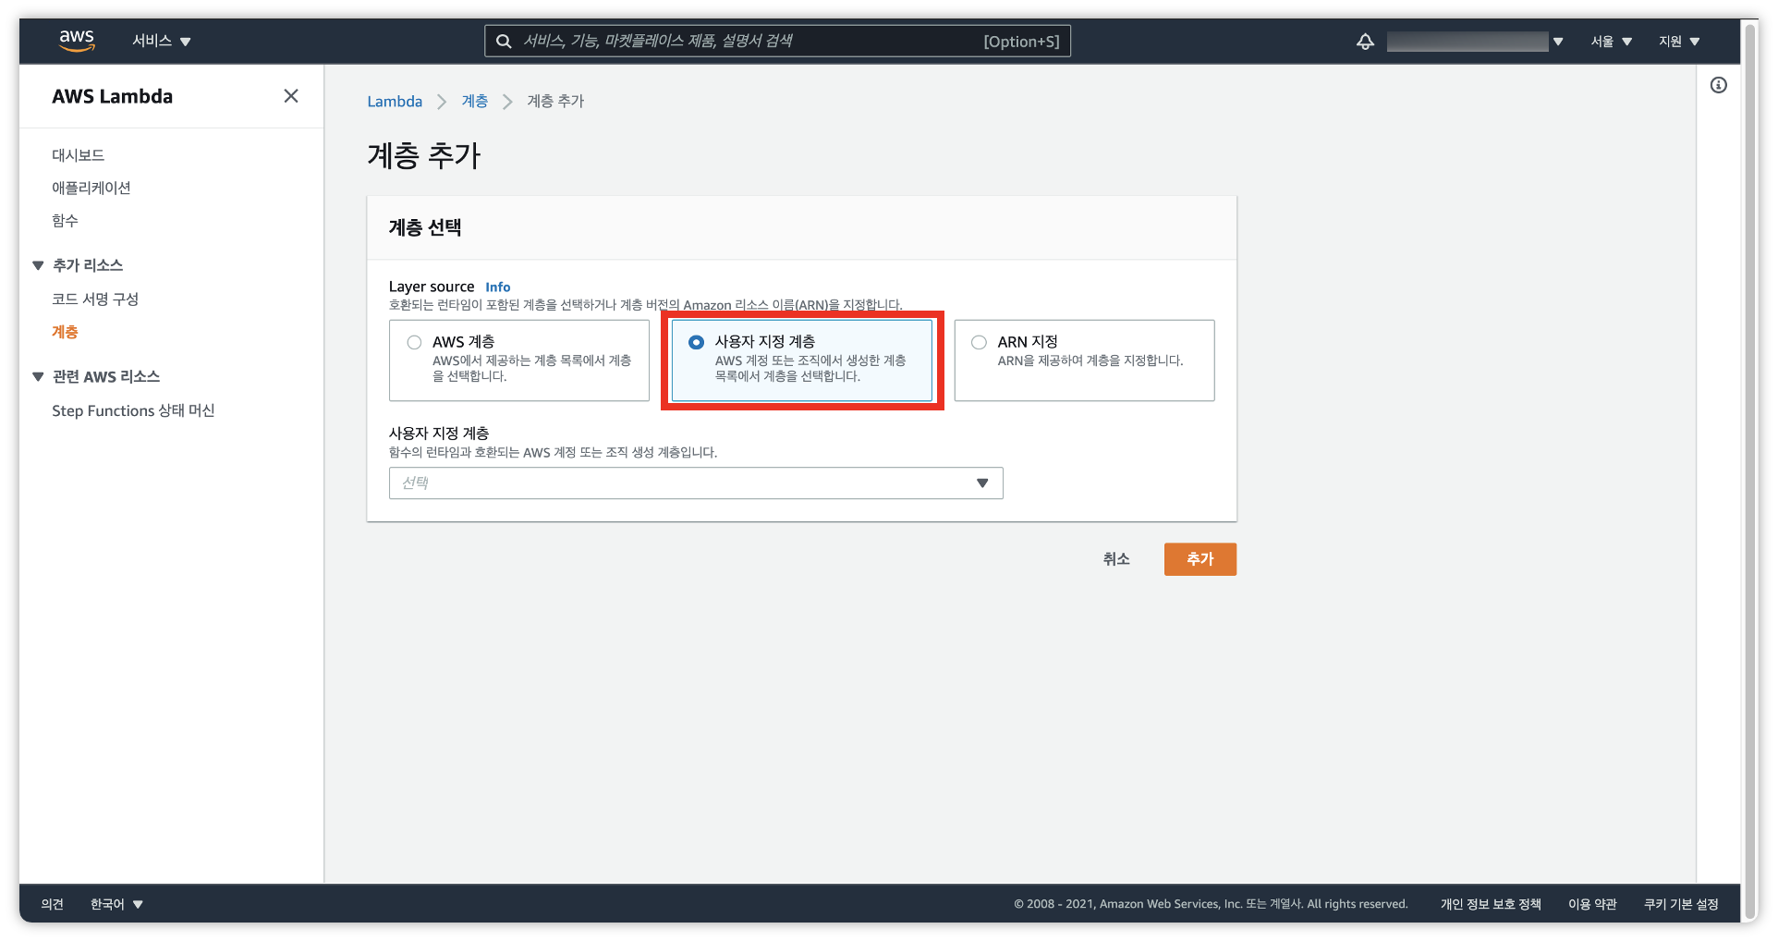This screenshot has height=941, width=1778.
Task: Click the search magnifier icon
Action: (504, 42)
